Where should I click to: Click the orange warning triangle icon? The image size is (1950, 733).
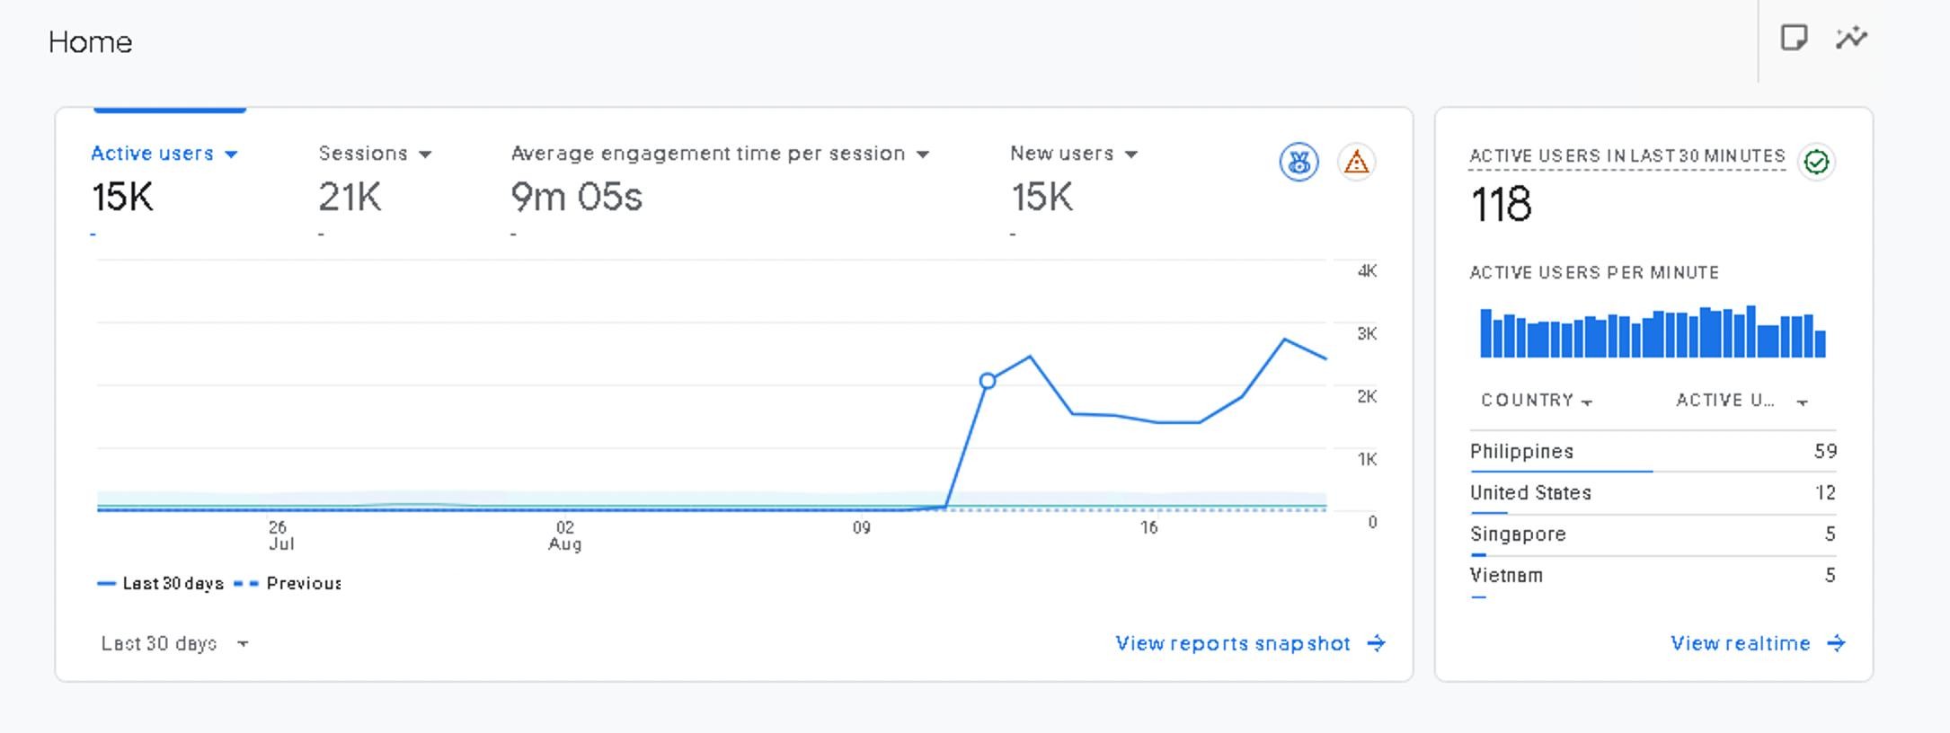click(1356, 163)
